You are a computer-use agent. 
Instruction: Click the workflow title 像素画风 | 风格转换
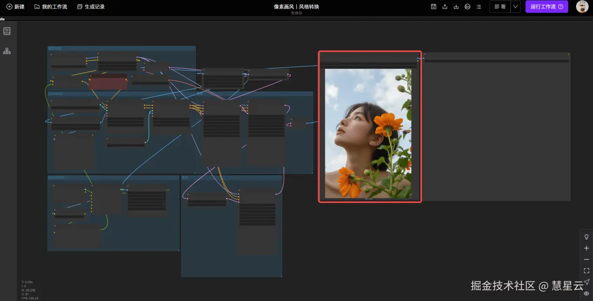(296, 6)
